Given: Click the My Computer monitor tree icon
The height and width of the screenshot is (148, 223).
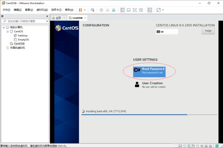Looking at the screenshot, I should pyautogui.click(x=8, y=27).
